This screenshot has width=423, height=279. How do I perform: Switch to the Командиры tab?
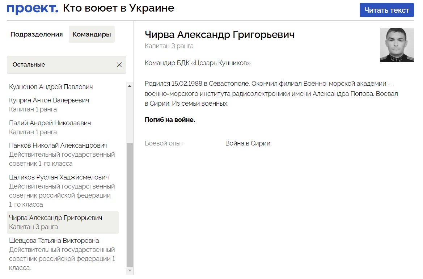click(x=92, y=34)
